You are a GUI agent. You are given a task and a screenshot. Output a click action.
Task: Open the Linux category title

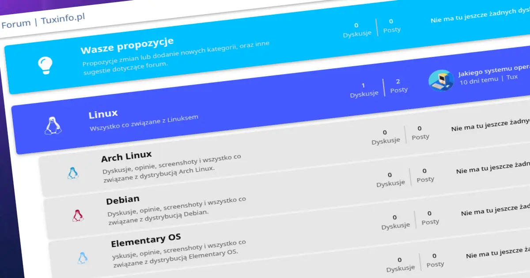(x=103, y=114)
